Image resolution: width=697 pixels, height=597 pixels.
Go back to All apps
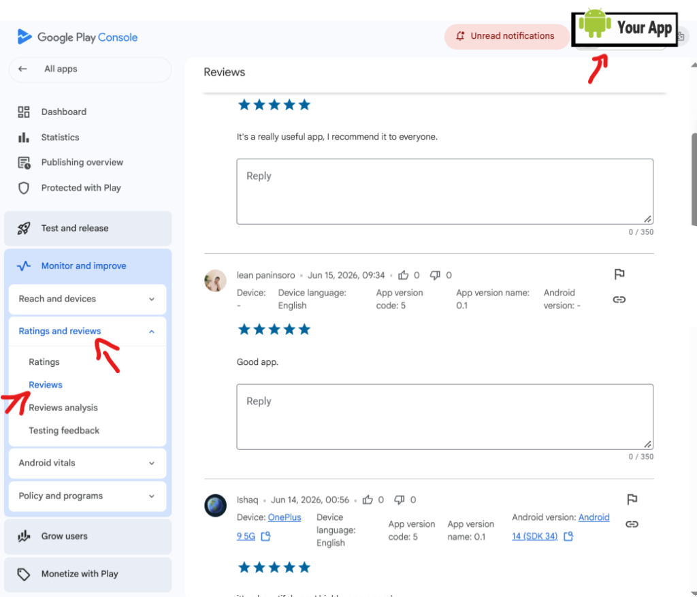coord(90,69)
